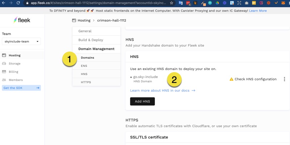Open the three-dot menu for go.sky-include

coord(284,79)
